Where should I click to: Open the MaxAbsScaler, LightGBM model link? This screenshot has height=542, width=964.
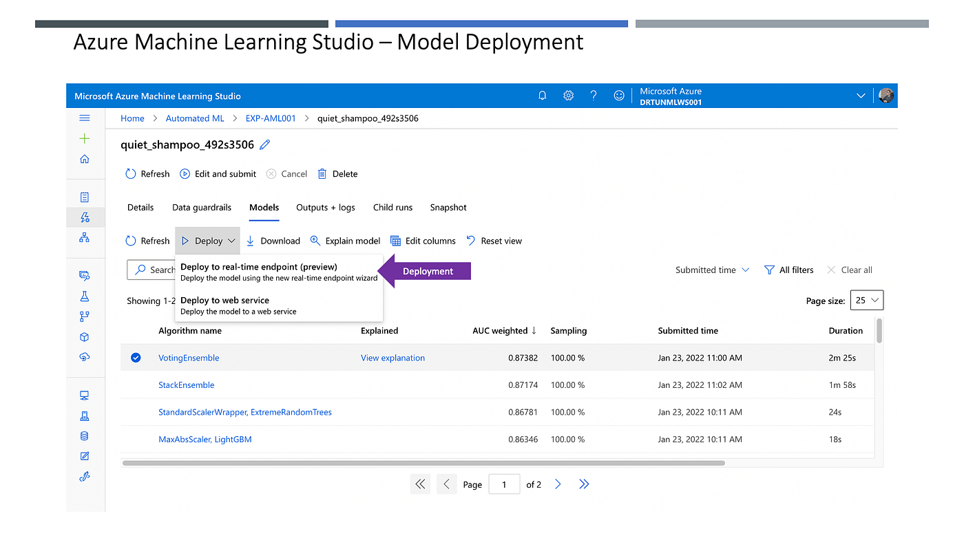pyautogui.click(x=205, y=440)
